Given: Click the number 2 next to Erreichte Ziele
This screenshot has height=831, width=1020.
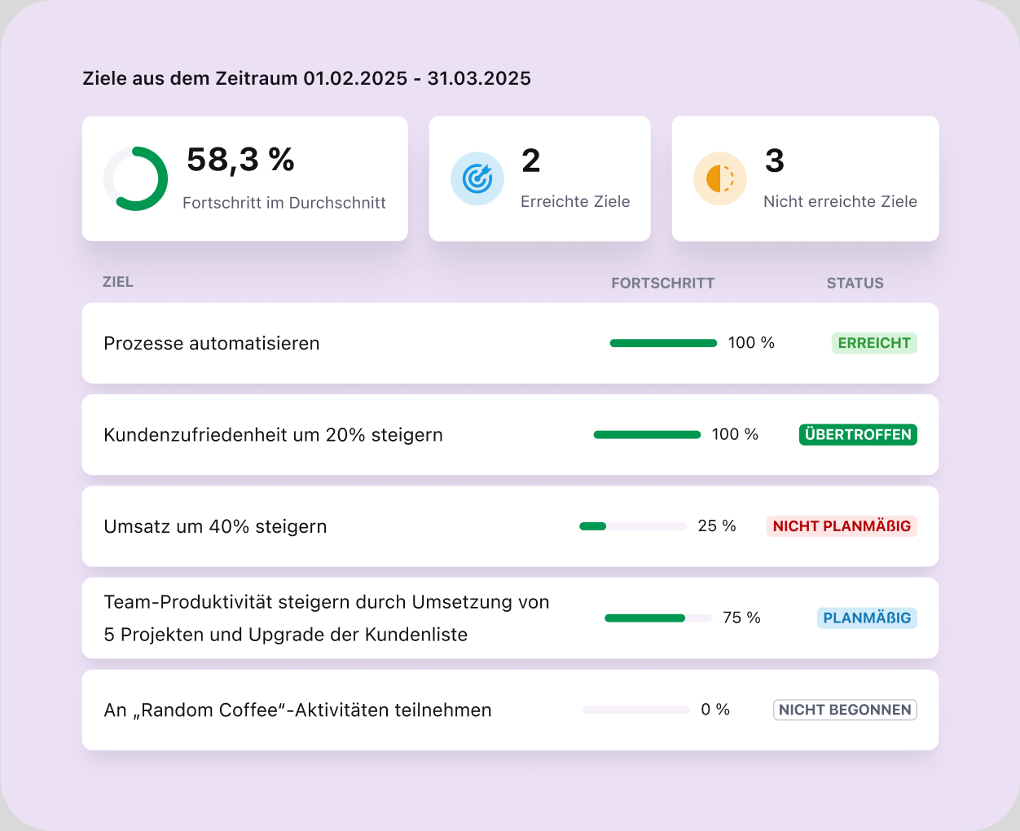Looking at the screenshot, I should (x=530, y=161).
